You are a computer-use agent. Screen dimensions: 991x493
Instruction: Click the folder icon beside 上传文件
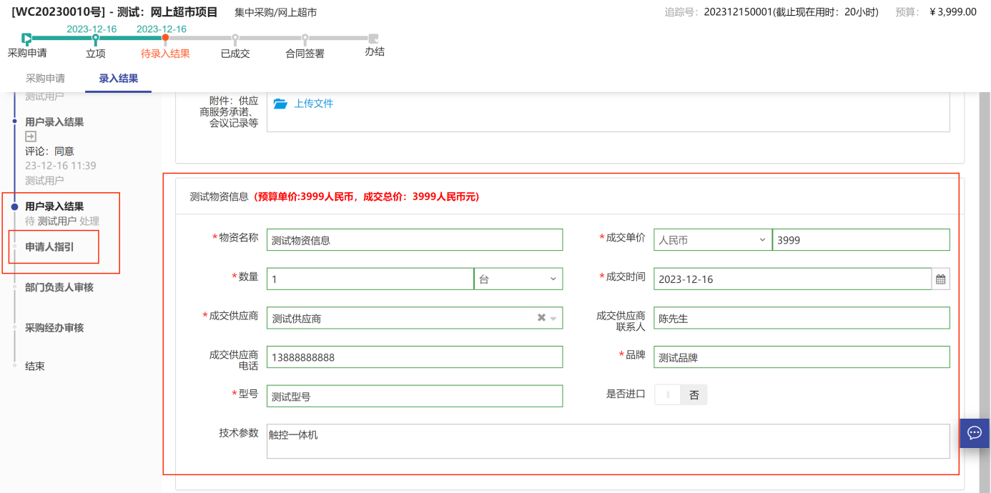280,104
